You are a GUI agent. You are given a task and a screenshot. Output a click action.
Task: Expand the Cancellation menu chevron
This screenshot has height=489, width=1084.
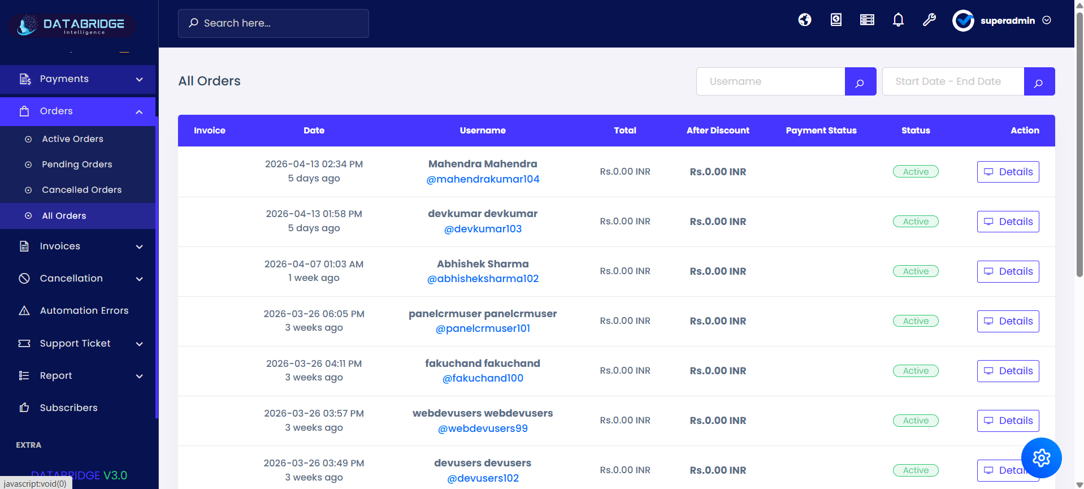tap(140, 279)
